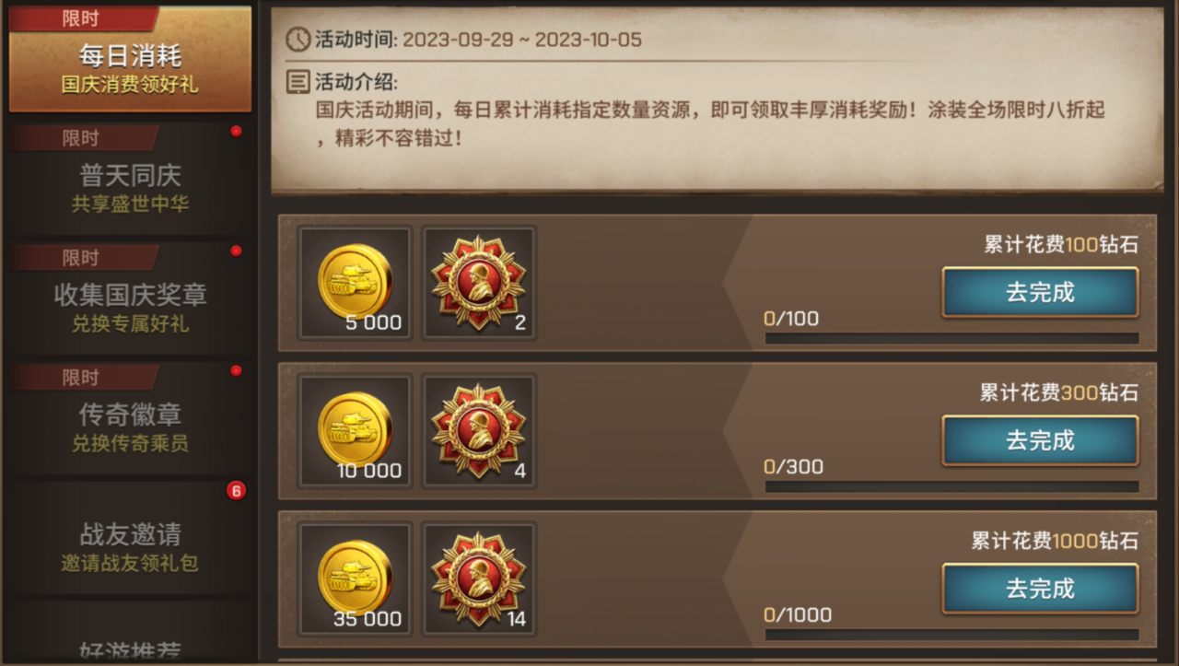
Task: Tap the red 6 notification badge
Action: click(236, 491)
